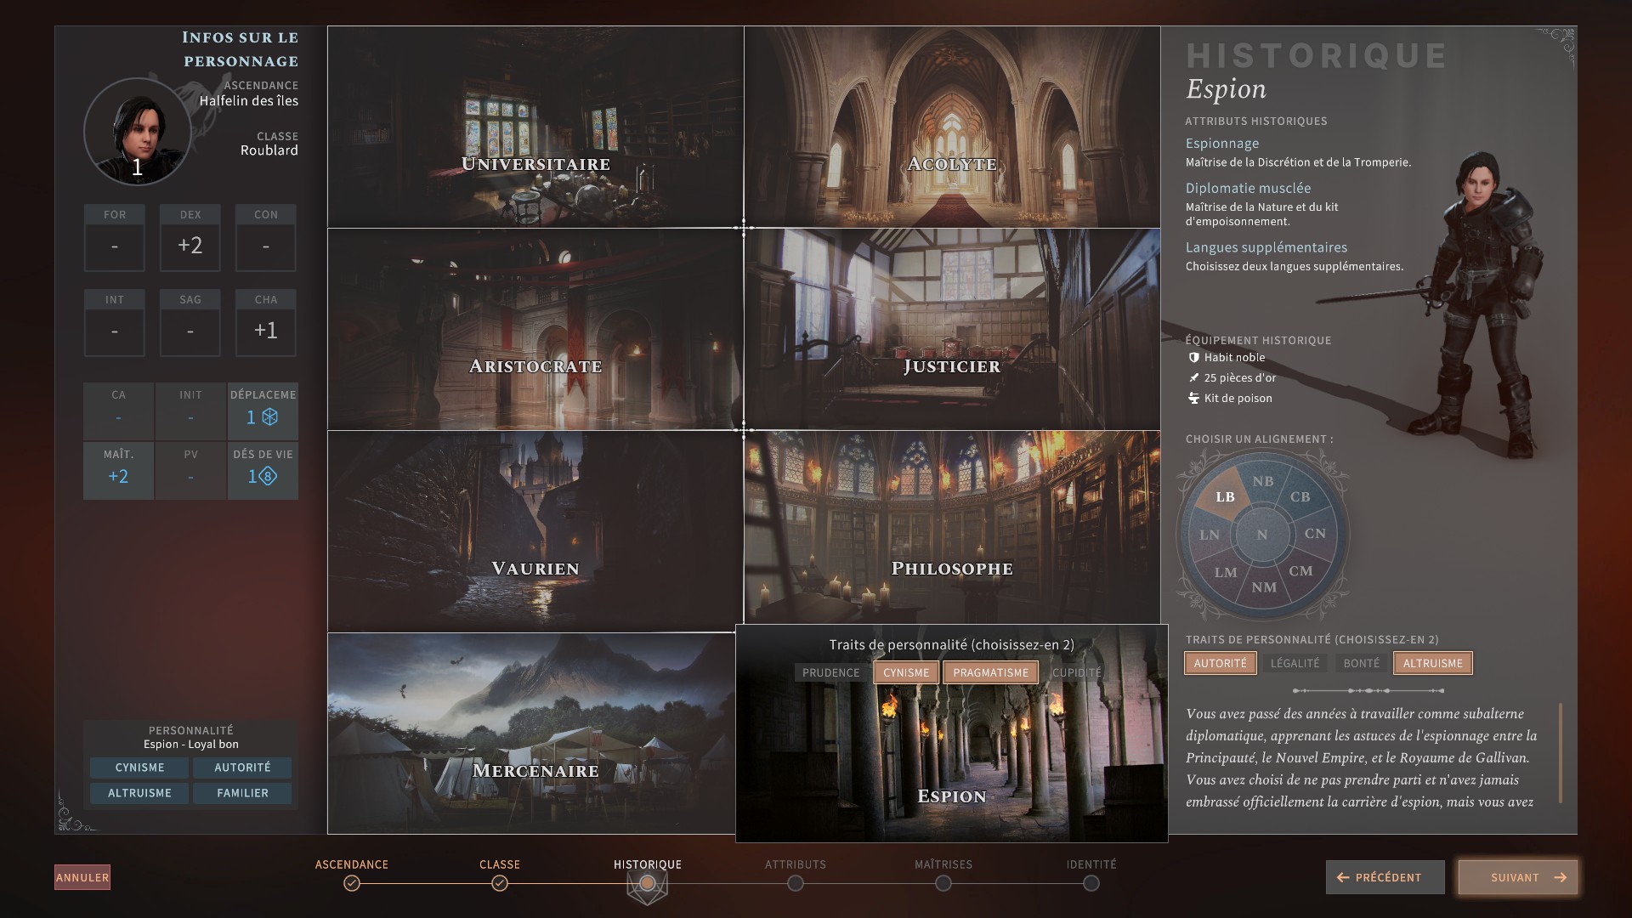Screen dimensions: 1632x918
Task: Click the 25 pièces d'or coin icon
Action: (1193, 378)
